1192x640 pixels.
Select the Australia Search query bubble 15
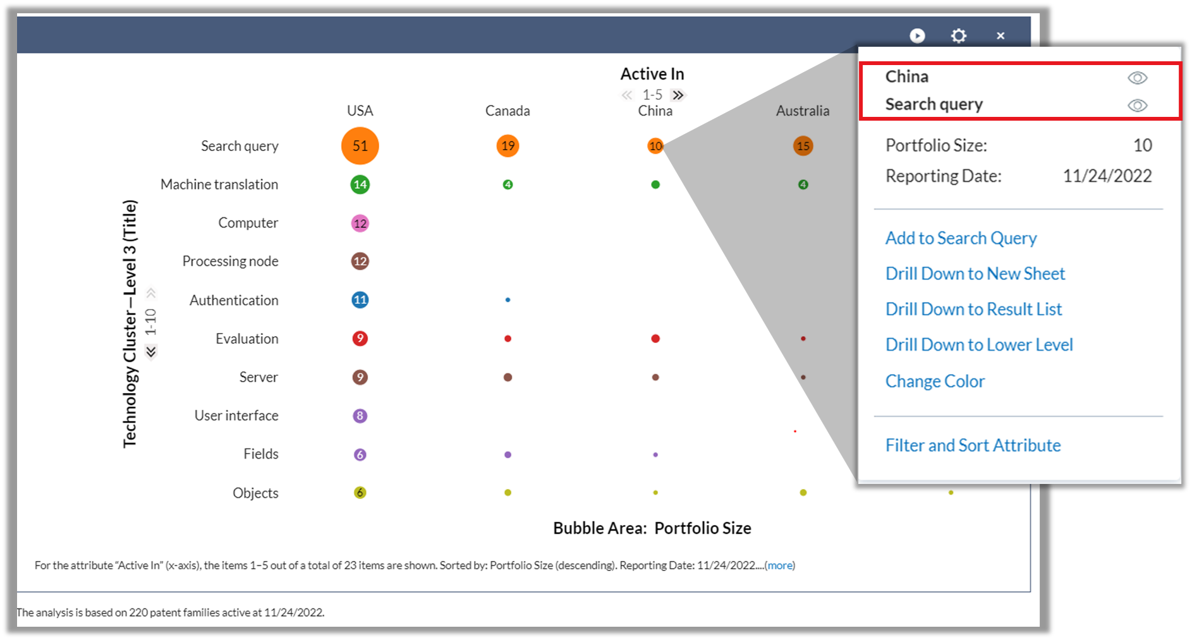pyautogui.click(x=803, y=146)
